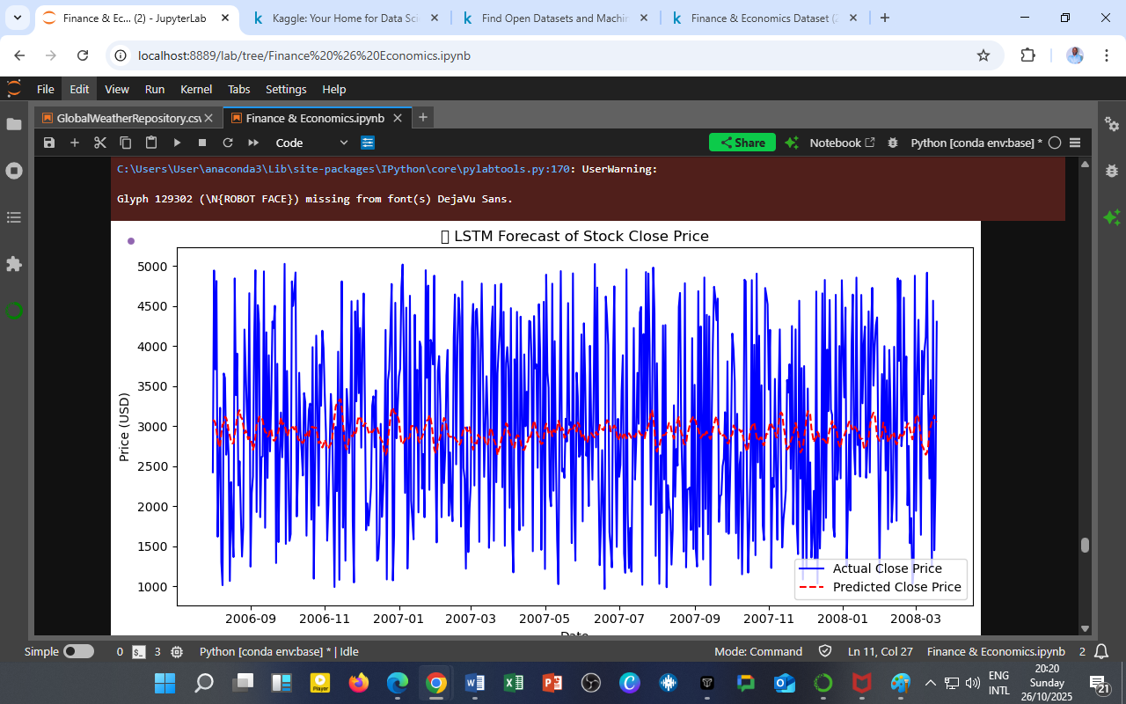Click the green Share button

[x=742, y=143]
